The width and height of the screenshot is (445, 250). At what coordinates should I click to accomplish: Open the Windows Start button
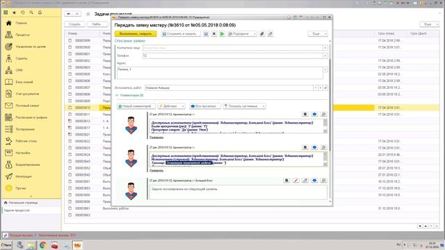pos(6,245)
